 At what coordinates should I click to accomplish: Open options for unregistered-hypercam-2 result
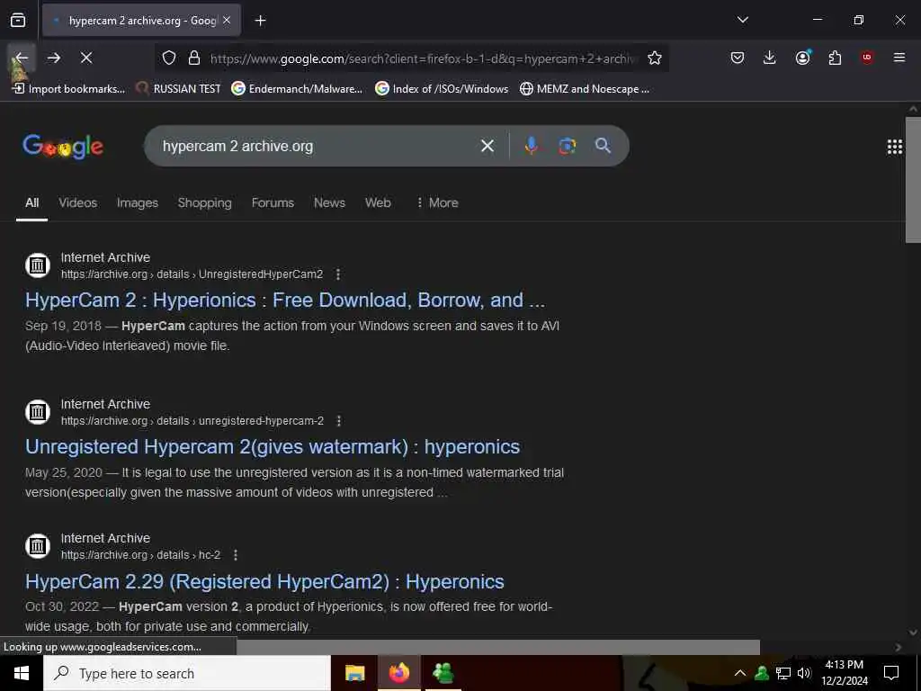pos(339,421)
